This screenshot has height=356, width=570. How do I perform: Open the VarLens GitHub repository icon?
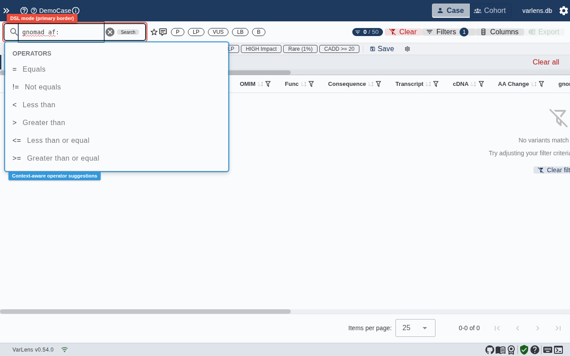click(489, 350)
